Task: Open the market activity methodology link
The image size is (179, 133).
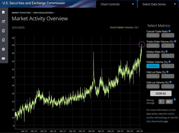Action: tap(160, 115)
